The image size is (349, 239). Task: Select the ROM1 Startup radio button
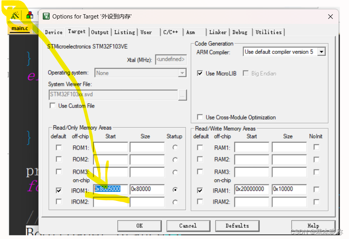click(x=175, y=148)
